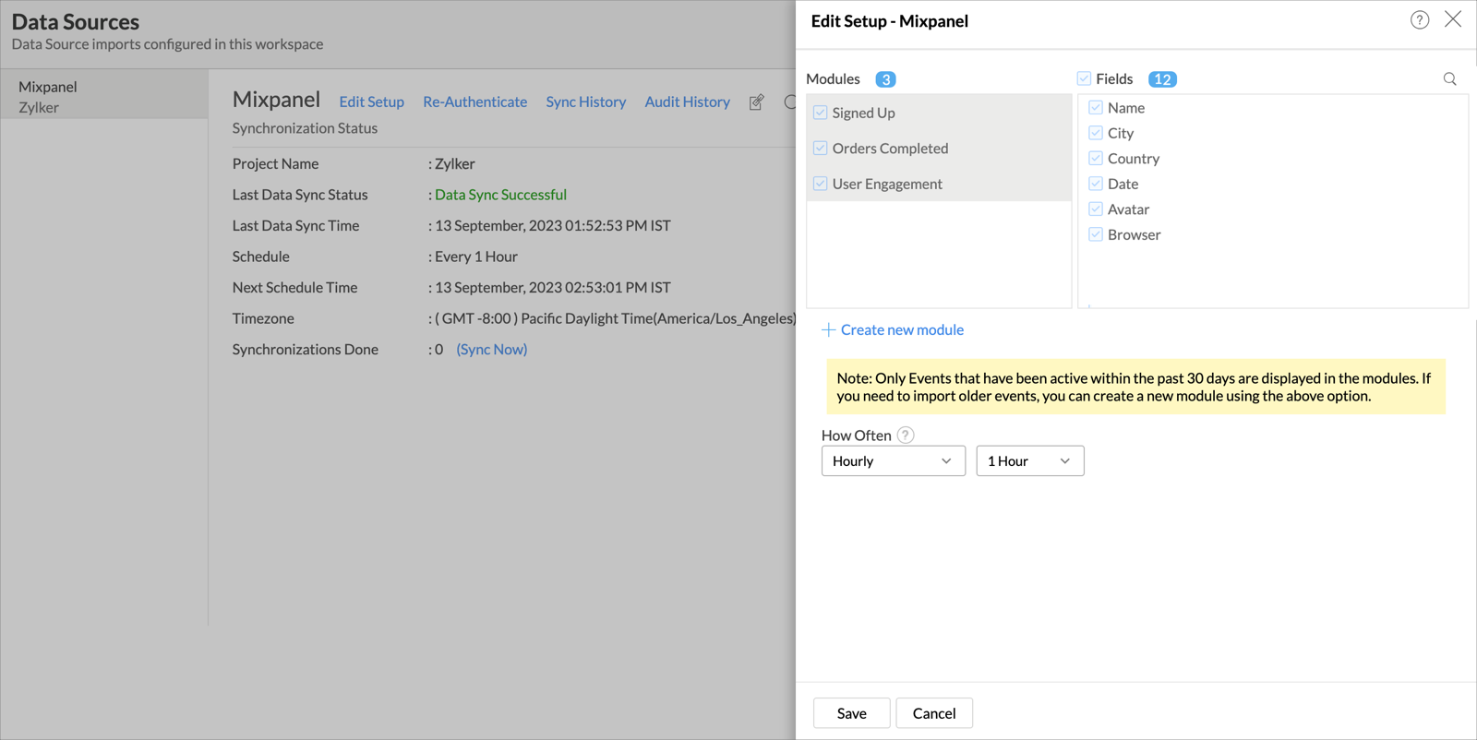Click the Project Name value Zylker

455,164
